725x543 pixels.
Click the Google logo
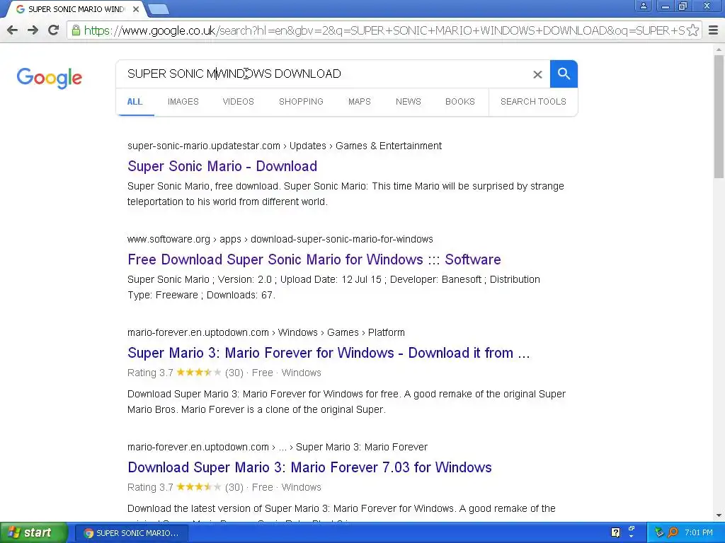pyautogui.click(x=49, y=78)
